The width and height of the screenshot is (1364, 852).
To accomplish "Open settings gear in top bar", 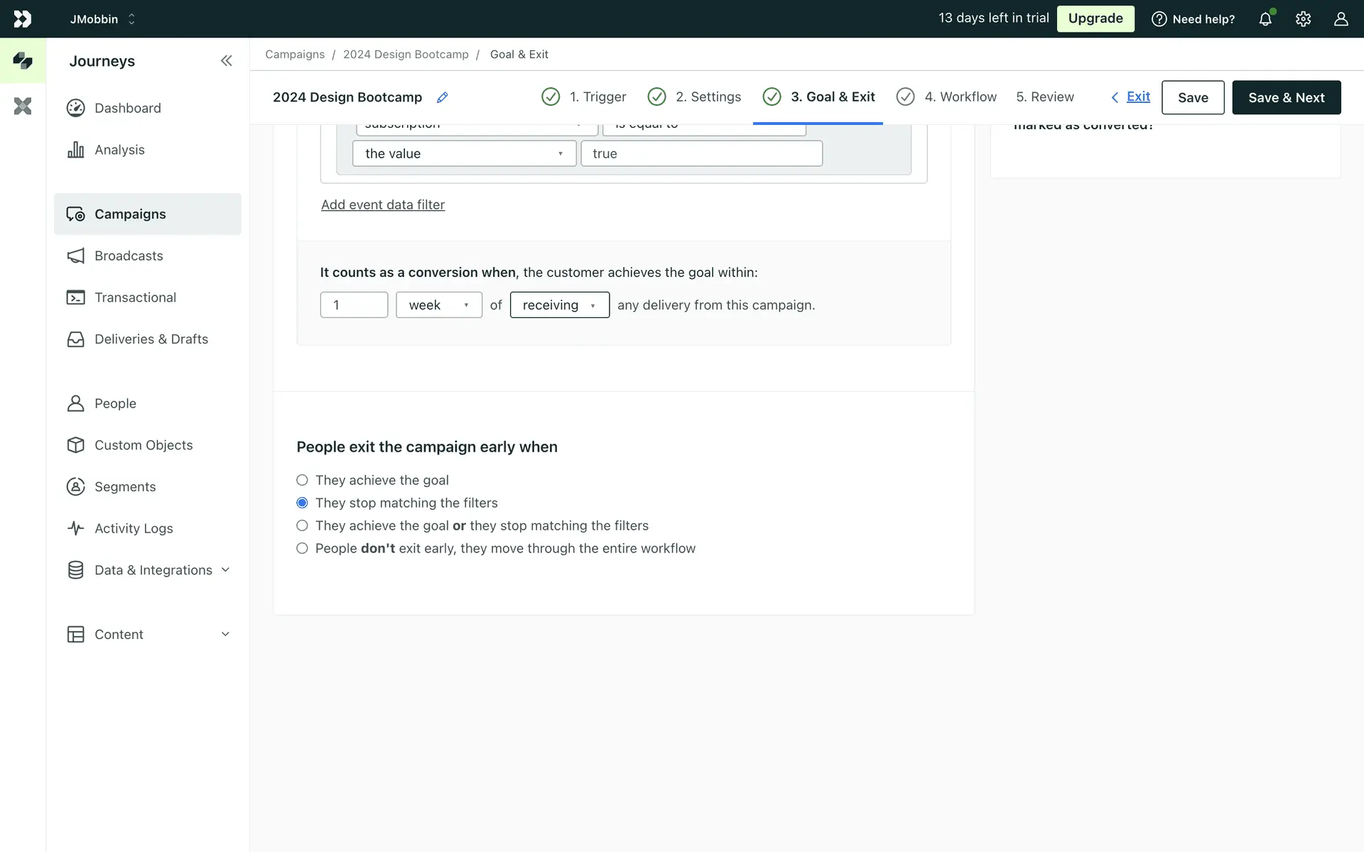I will click(x=1303, y=19).
